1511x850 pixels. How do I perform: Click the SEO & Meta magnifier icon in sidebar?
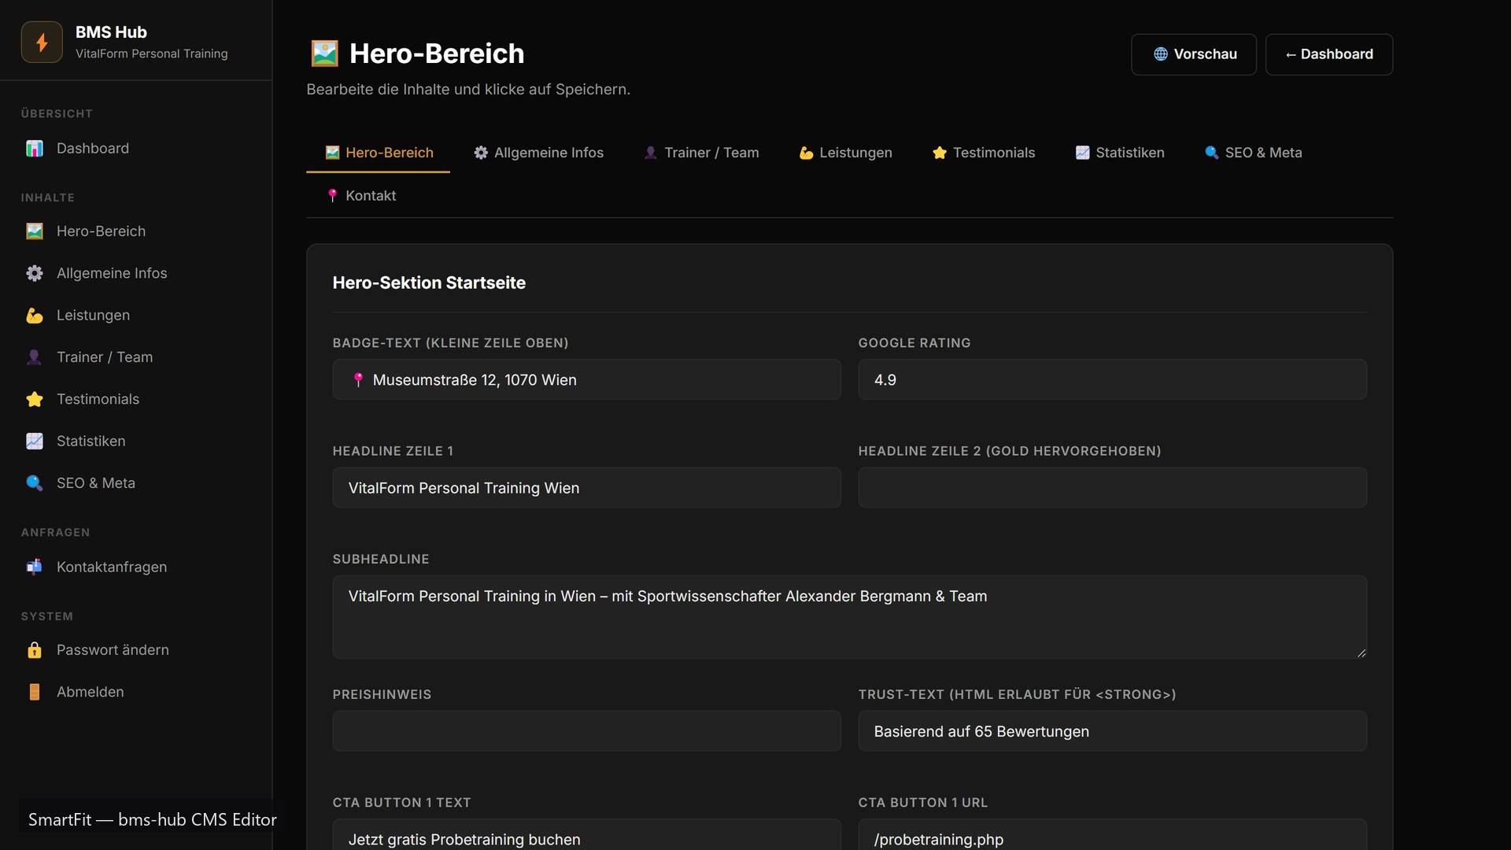pyautogui.click(x=35, y=483)
